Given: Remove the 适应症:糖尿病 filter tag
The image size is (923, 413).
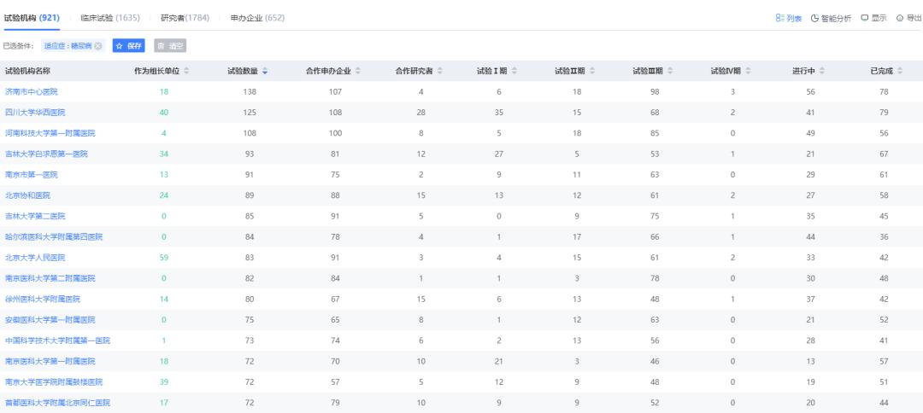Looking at the screenshot, I should click(98, 46).
